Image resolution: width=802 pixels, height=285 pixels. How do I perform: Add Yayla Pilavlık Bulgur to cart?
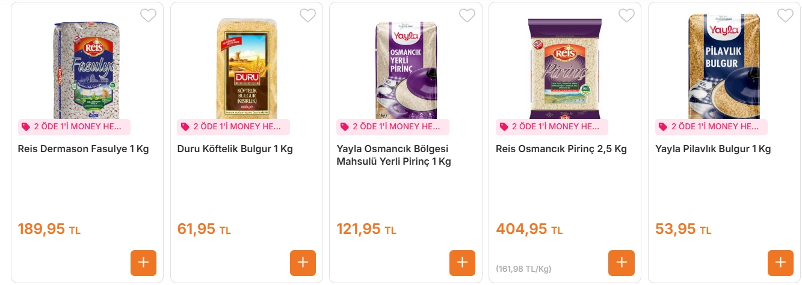tap(780, 263)
